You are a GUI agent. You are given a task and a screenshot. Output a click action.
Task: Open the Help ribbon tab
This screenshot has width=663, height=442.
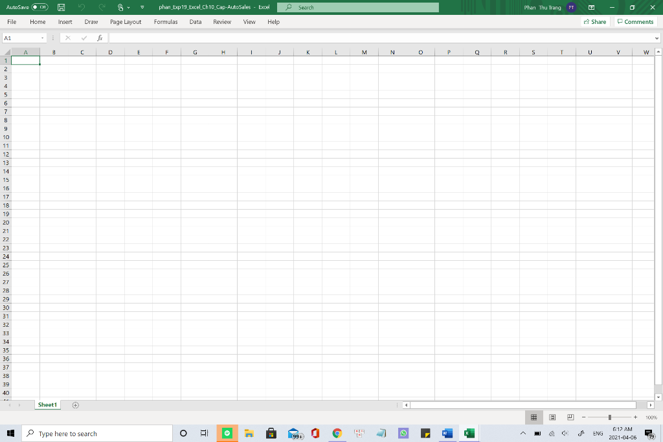point(274,21)
